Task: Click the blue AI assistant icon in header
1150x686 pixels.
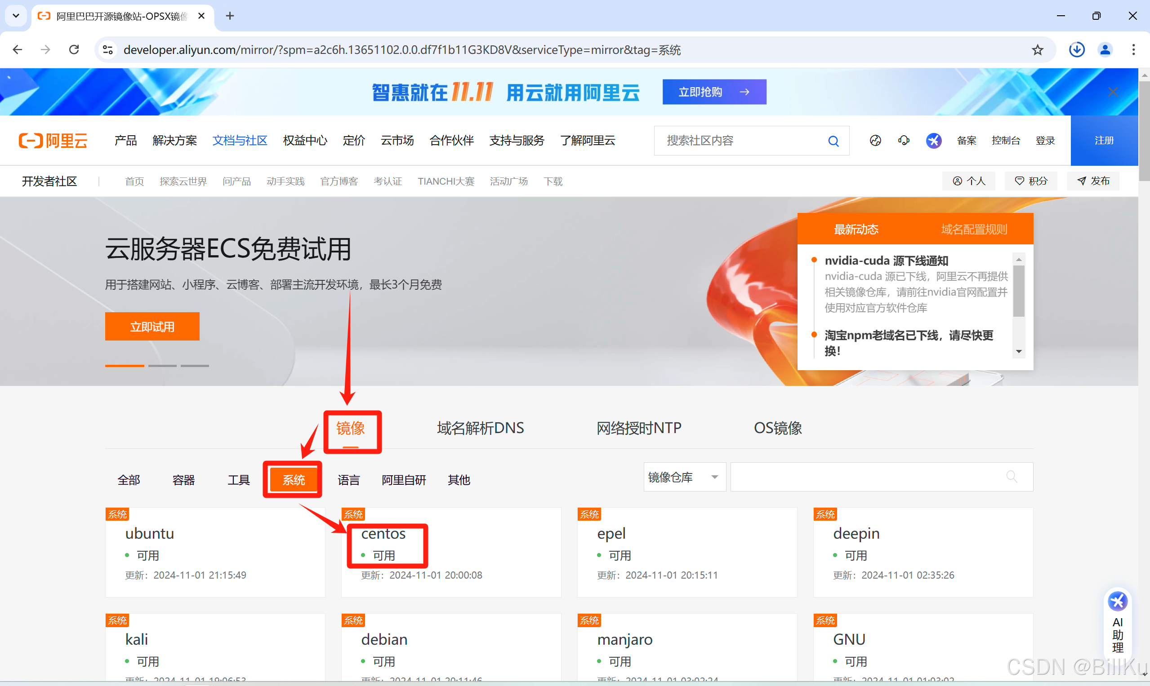Action: tap(933, 141)
